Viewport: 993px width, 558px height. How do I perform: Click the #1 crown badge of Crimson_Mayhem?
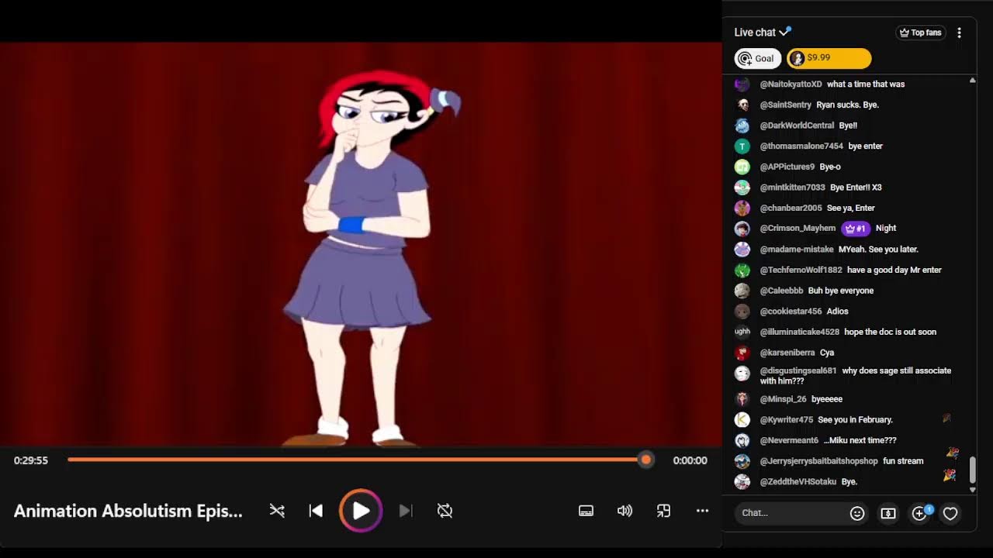(x=856, y=229)
